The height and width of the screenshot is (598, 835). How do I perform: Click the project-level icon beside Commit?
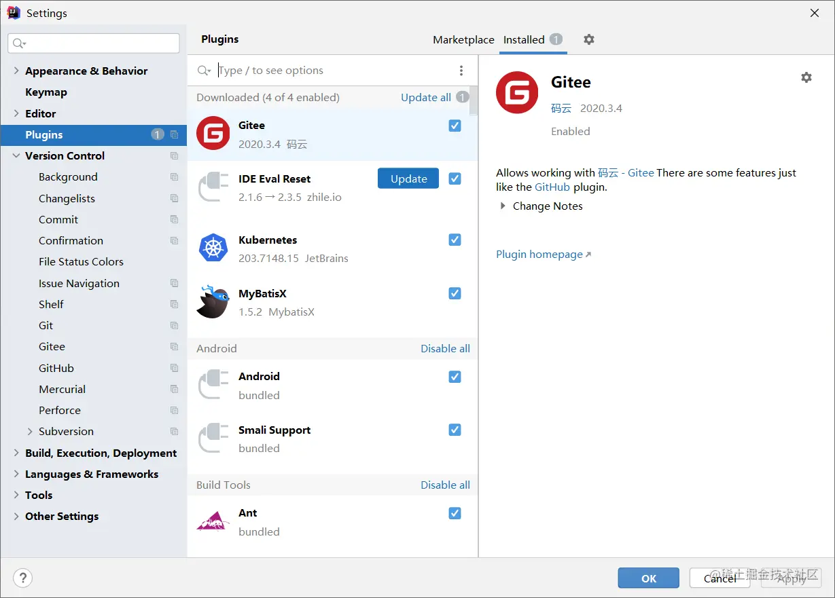coord(175,219)
